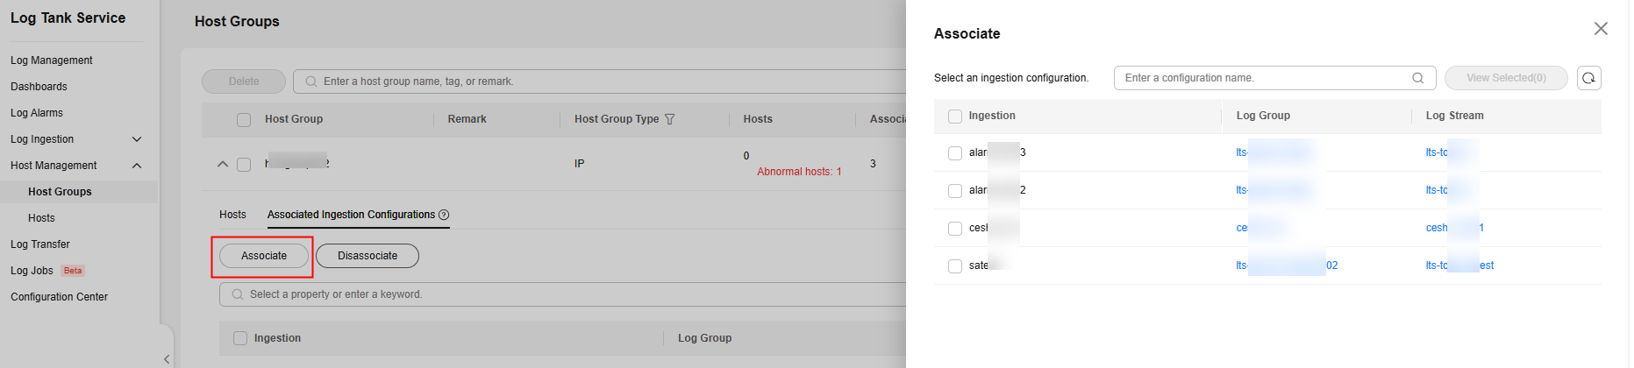Click the refresh icon in Associate panel

[1588, 78]
